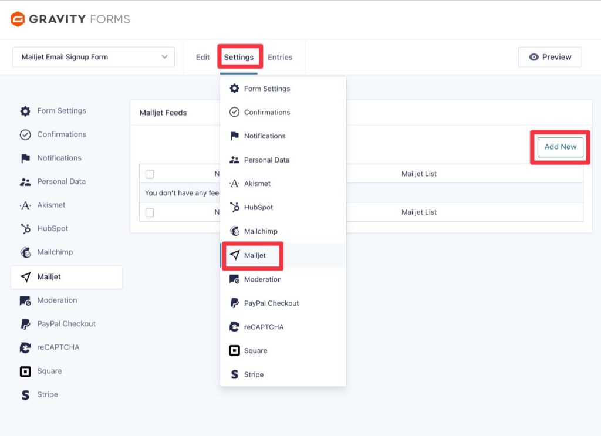Open Personal Data link text in sidebar
This screenshot has width=601, height=436.
(x=61, y=181)
